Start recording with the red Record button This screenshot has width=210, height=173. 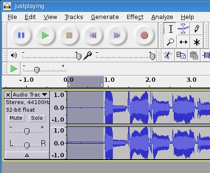pyautogui.click(x=144, y=35)
